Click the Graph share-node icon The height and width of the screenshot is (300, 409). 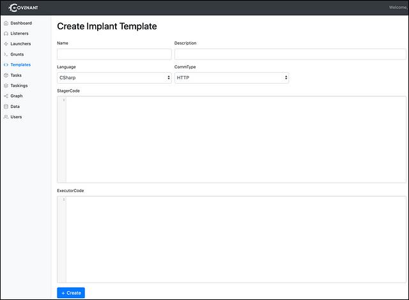pos(6,96)
